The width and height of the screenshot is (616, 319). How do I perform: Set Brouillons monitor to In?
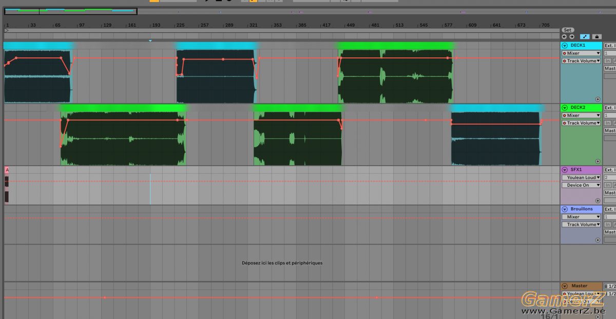607,225
